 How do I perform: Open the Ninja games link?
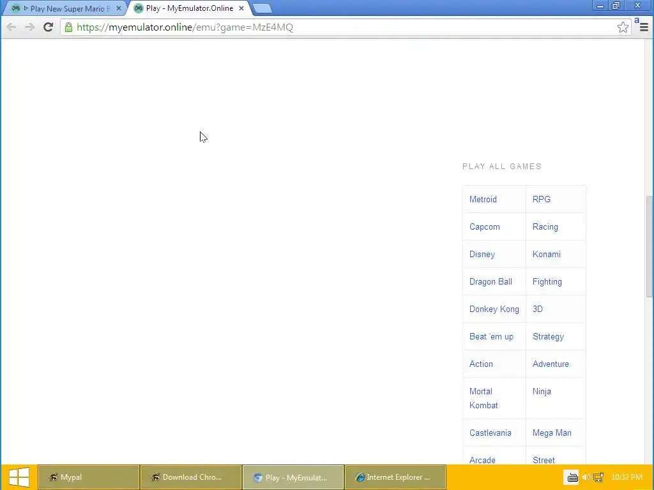point(542,391)
